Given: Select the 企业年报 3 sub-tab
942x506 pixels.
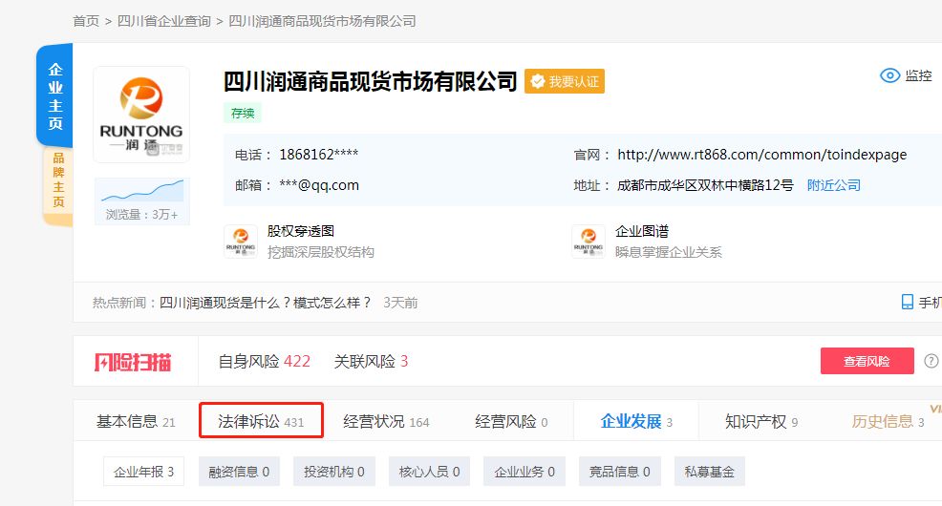Looking at the screenshot, I should click(x=143, y=472).
